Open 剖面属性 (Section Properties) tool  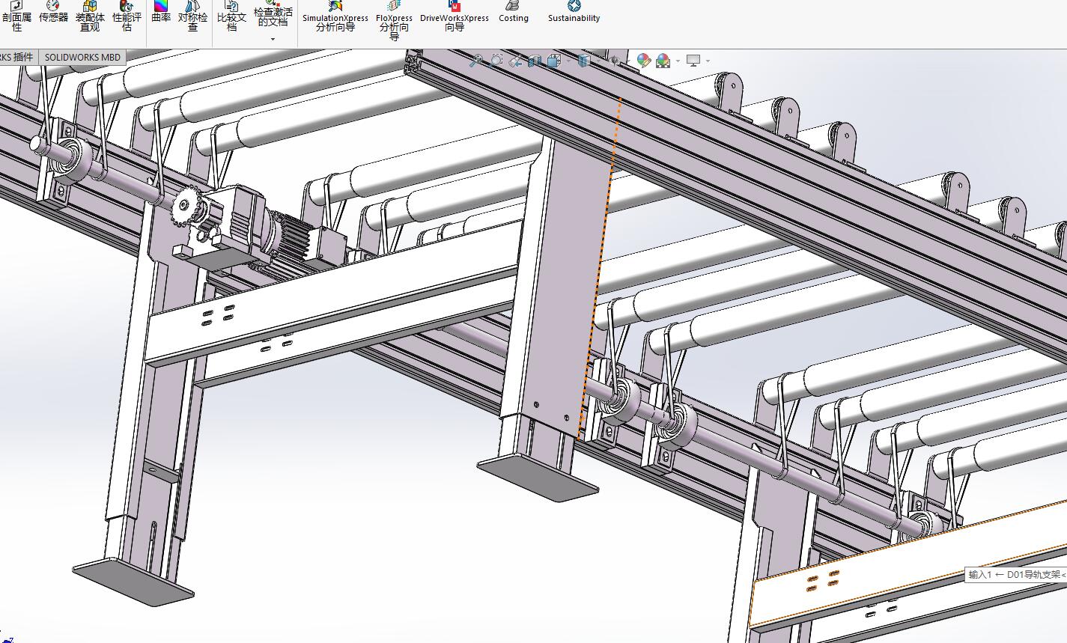(x=16, y=16)
